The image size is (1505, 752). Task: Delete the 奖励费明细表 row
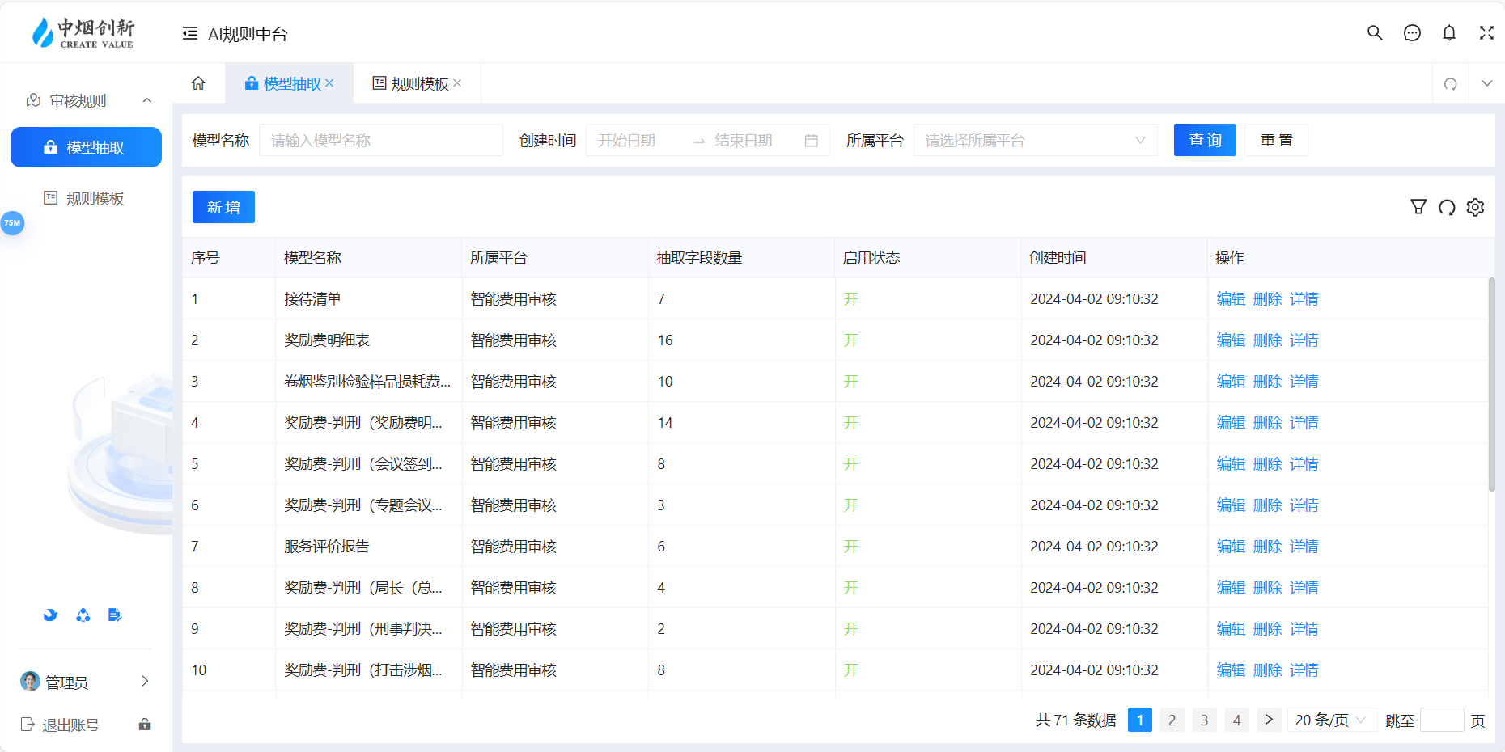(x=1267, y=340)
